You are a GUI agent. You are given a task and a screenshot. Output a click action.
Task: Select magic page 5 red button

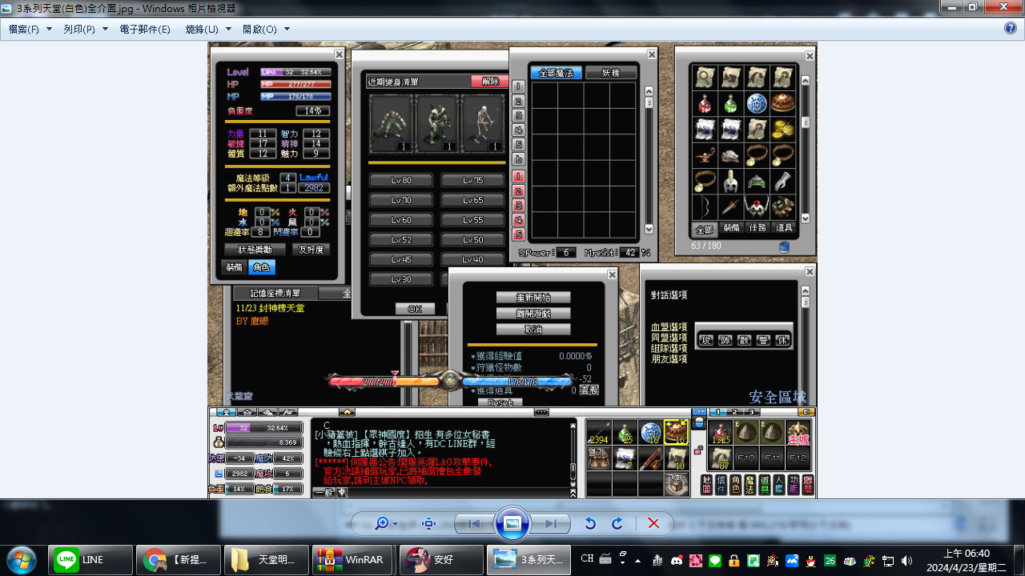[518, 234]
